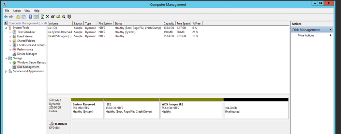Click the Computer Management app icon in title bar
The image size is (341, 134).
[x=5, y=4]
